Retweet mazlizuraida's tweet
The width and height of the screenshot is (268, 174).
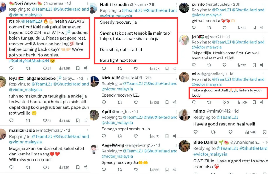28,168
